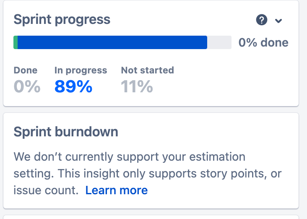This screenshot has height=219, width=307.
Task: Click the grey not-started bar segment
Action: pos(219,42)
